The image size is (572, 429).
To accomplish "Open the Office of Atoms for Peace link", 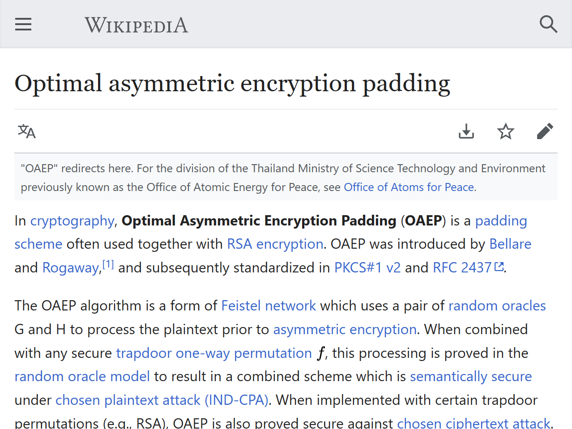I will [x=409, y=187].
